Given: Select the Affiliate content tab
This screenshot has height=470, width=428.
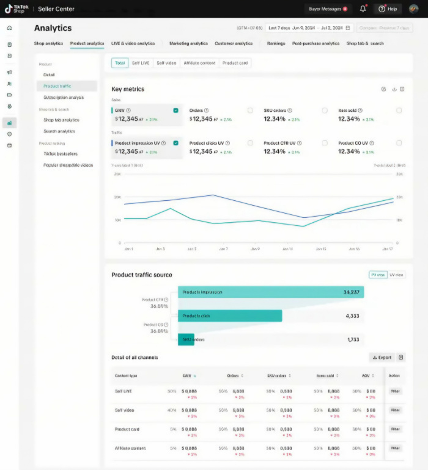Looking at the screenshot, I should point(199,63).
